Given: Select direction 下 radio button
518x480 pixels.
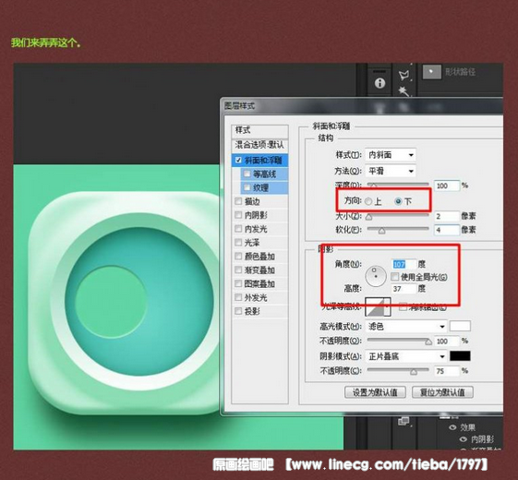Looking at the screenshot, I should 398,201.
